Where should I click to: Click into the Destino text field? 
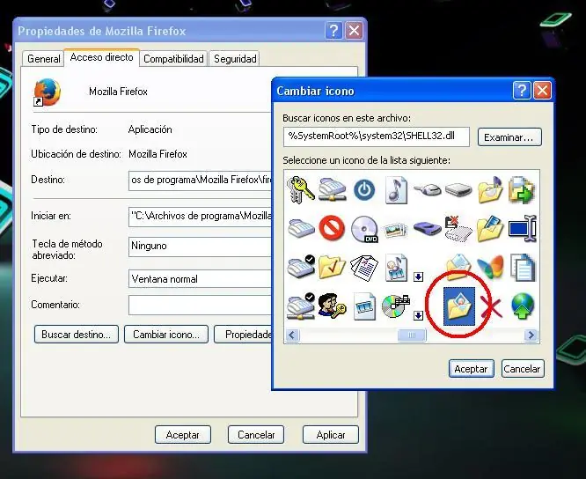coord(200,181)
